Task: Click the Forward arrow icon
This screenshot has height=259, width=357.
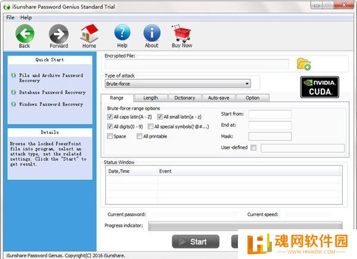Action: (x=59, y=34)
